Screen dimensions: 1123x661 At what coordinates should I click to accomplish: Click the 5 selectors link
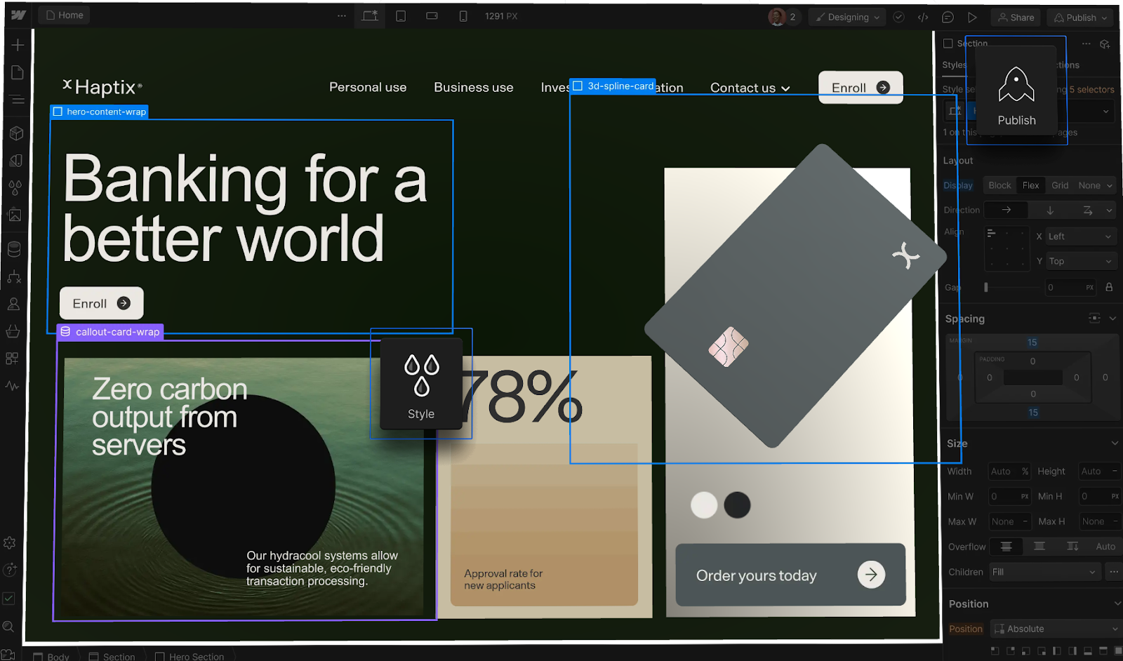1091,89
